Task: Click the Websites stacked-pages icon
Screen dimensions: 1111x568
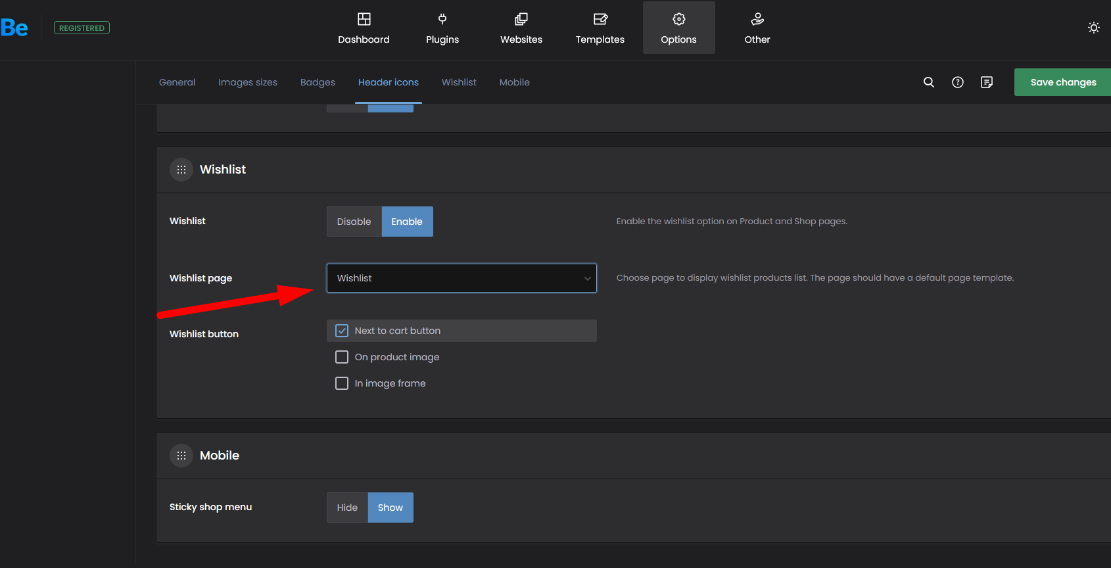Action: pyautogui.click(x=521, y=19)
